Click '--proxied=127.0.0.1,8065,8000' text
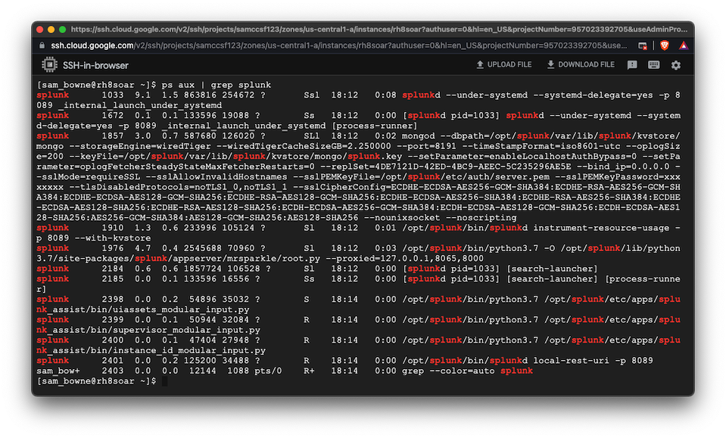Viewport: 726px width, 438px height. click(405, 258)
